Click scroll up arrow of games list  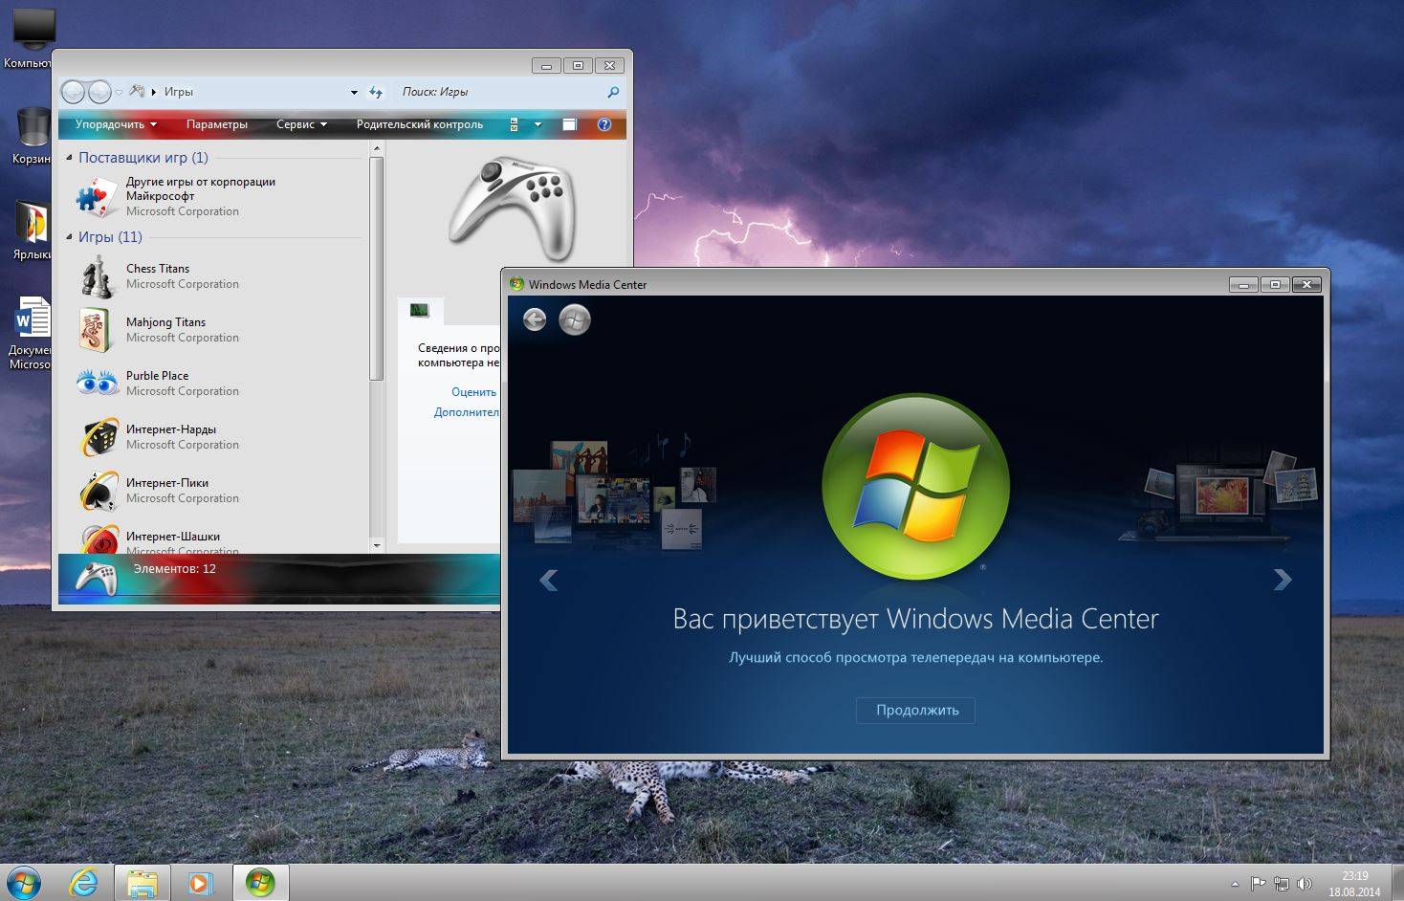(x=377, y=148)
